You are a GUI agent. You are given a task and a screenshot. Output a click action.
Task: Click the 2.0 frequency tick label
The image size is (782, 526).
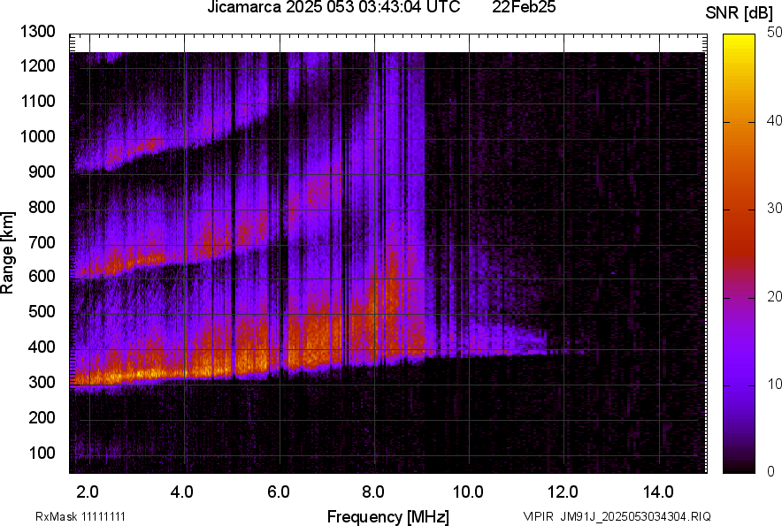pos(88,492)
